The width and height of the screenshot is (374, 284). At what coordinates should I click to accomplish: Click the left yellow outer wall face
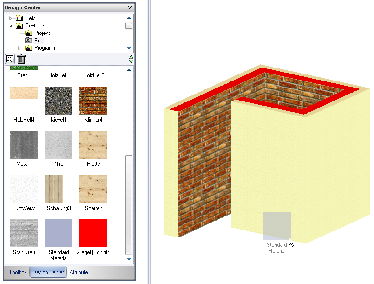(171, 172)
